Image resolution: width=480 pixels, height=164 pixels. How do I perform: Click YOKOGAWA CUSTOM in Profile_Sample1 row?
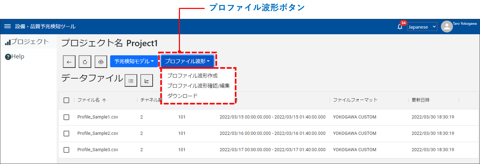click(355, 117)
